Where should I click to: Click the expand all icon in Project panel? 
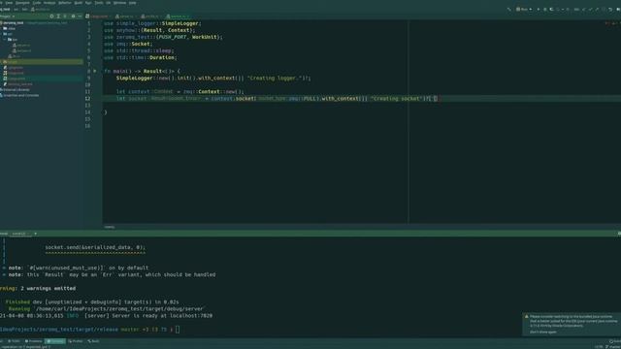click(x=58, y=16)
